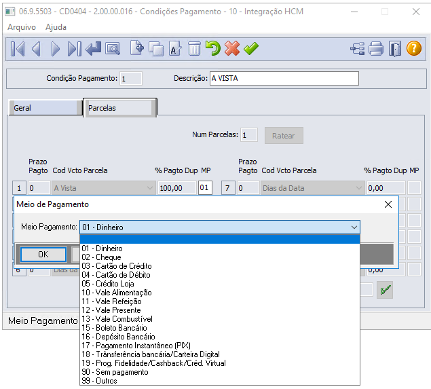
Task: Select the Parcelas tab
Action: pyautogui.click(x=119, y=108)
